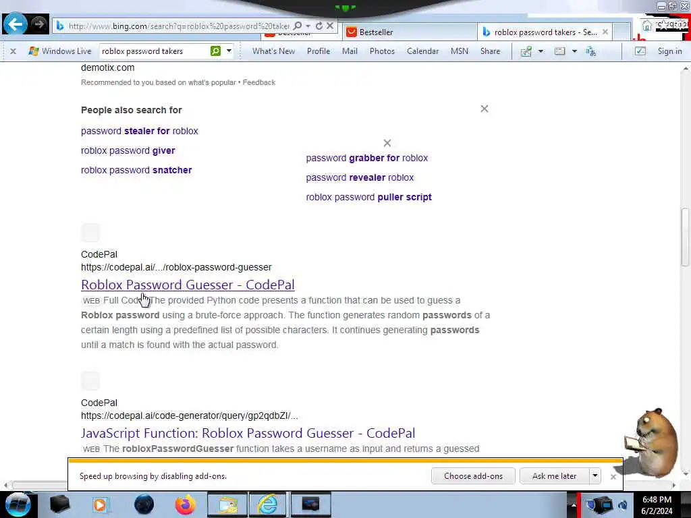
Task: Expand the dropdown next to share icon
Action: point(541,51)
